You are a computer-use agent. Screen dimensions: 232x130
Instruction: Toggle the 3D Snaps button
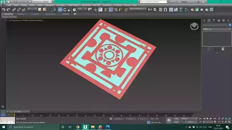(106, 10)
